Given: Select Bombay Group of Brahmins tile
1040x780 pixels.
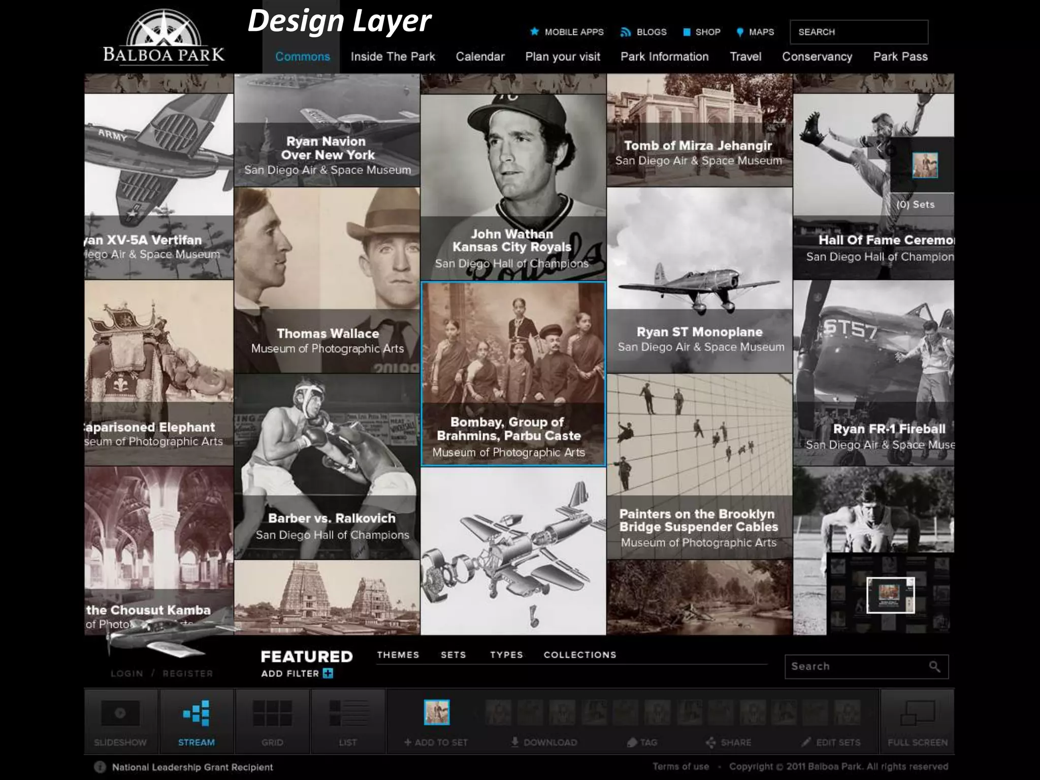Looking at the screenshot, I should tap(513, 373).
